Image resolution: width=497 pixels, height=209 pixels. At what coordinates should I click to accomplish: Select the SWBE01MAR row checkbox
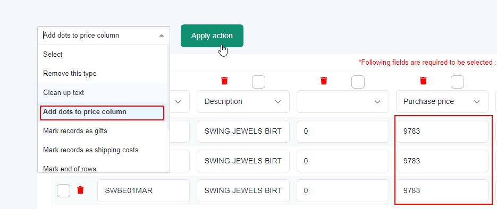tap(63, 190)
